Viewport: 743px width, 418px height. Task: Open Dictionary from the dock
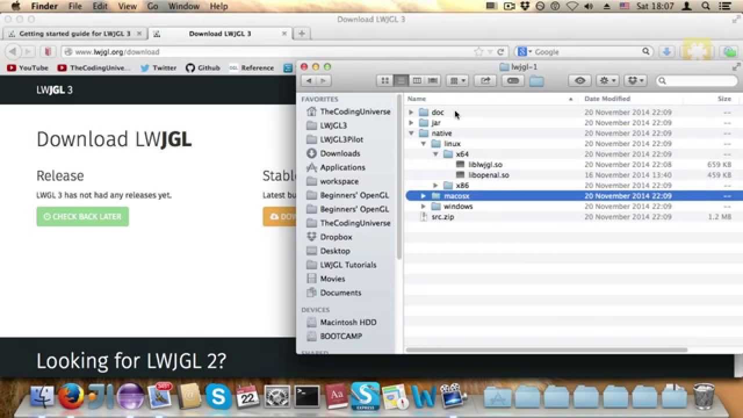(336, 397)
